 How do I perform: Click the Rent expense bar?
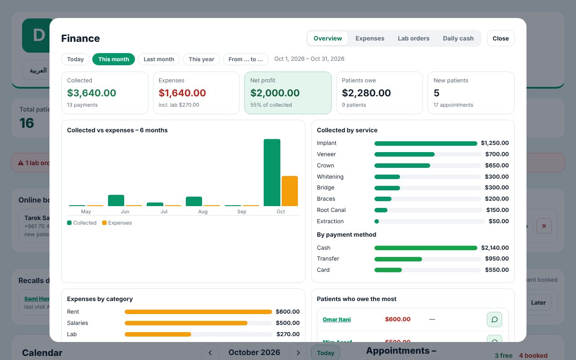pyautogui.click(x=198, y=312)
